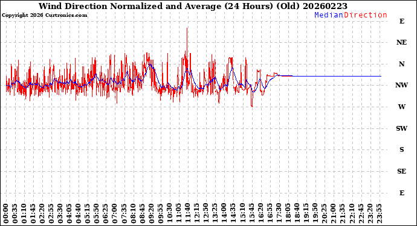Click the 16:20 time tick label

(260, 214)
